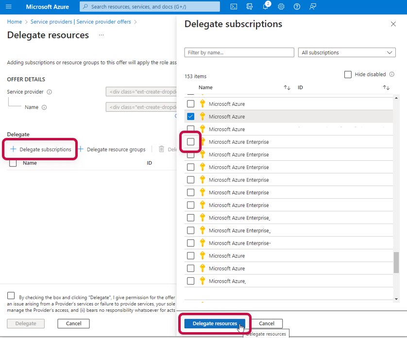Open the Help question mark icon
The width and height of the screenshot is (407, 338).
coord(297,7)
